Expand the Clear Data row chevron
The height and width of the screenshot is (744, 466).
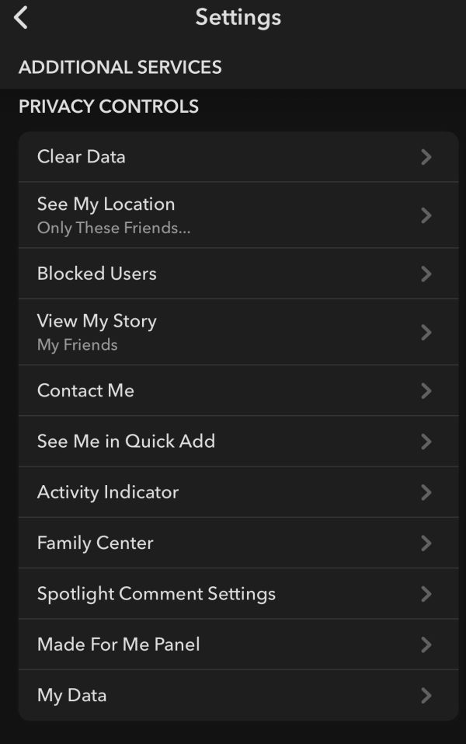426,157
